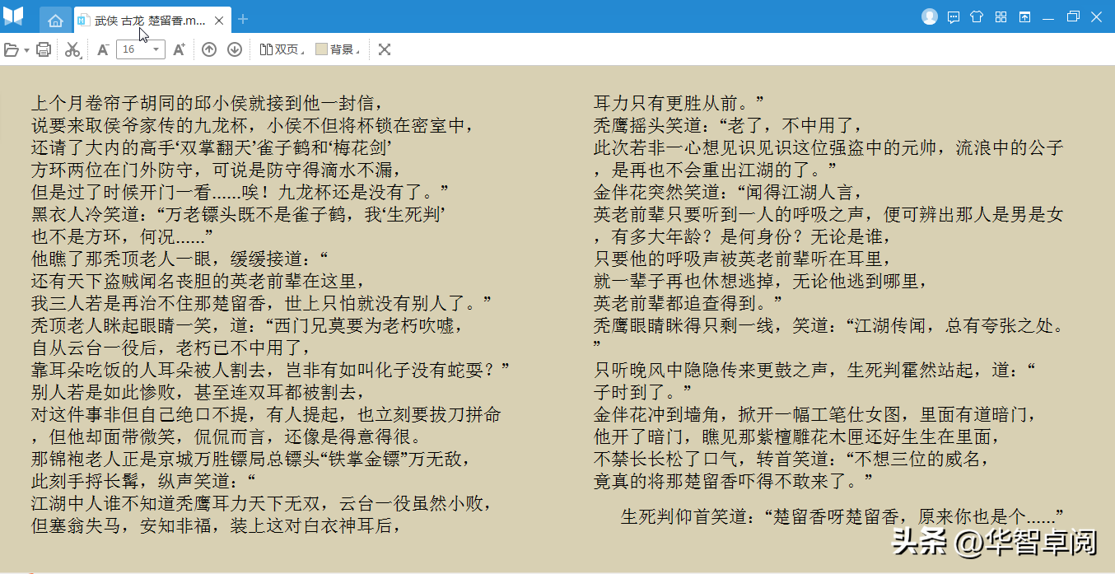The height and width of the screenshot is (574, 1115).
Task: Click the scissors cut tool
Action: click(73, 49)
